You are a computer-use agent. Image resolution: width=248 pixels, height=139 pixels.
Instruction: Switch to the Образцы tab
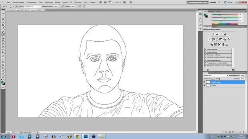pyautogui.click(x=211, y=12)
